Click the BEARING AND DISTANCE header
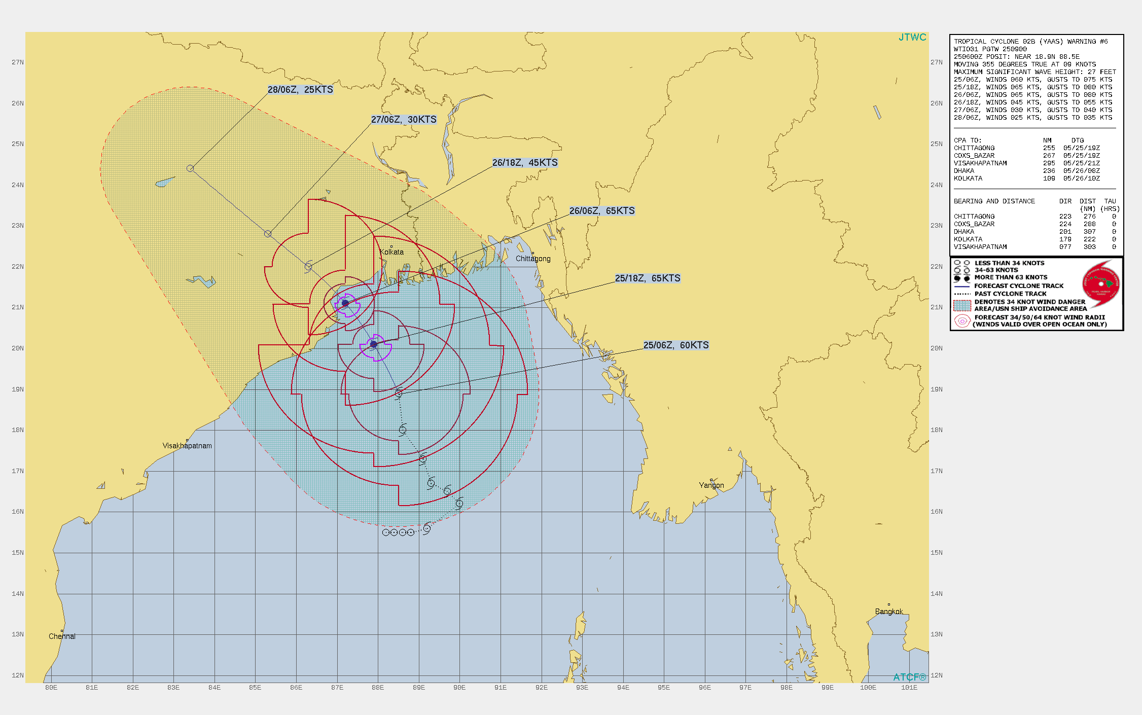1142x715 pixels. tap(994, 201)
